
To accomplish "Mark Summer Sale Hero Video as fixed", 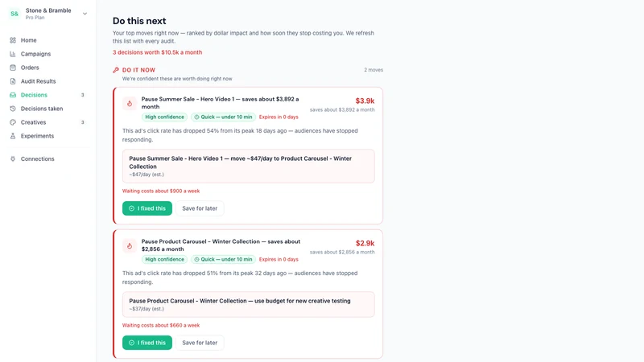I will click(147, 208).
